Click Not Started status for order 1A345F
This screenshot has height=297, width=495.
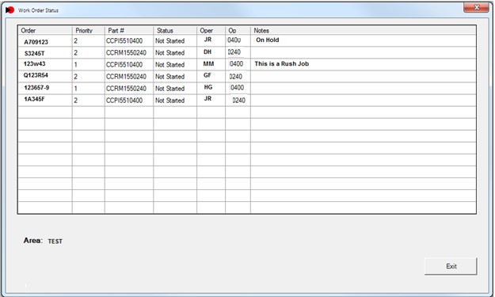pos(169,101)
